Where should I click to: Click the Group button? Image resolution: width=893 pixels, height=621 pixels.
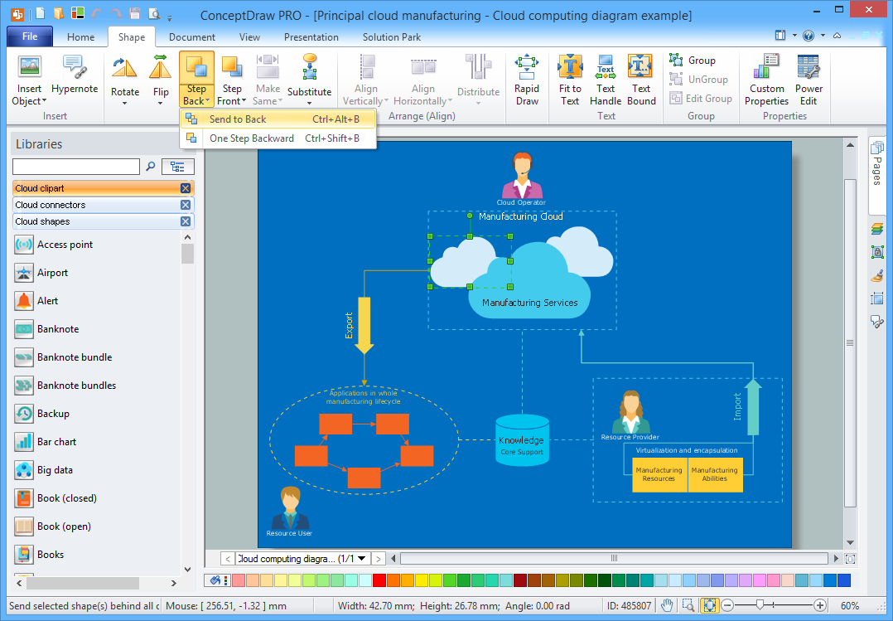click(693, 61)
